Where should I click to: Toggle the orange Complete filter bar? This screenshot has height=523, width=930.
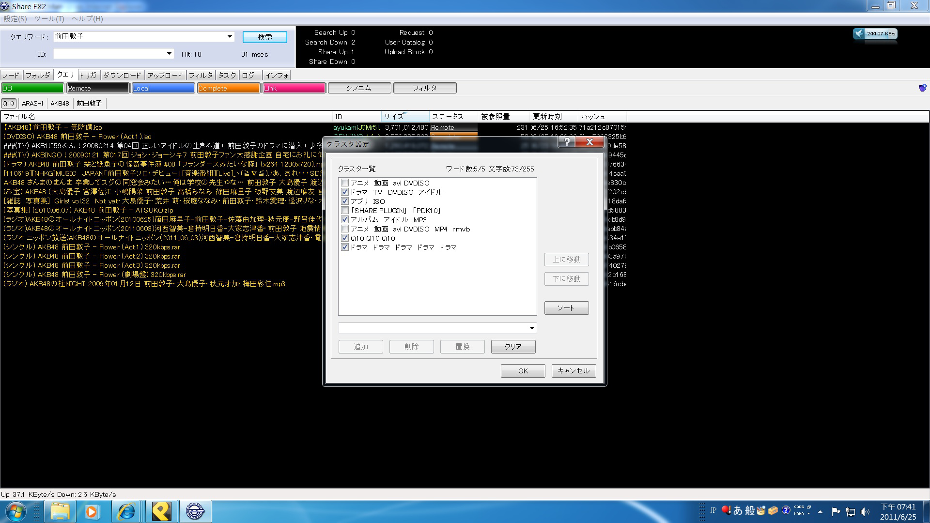click(x=229, y=88)
